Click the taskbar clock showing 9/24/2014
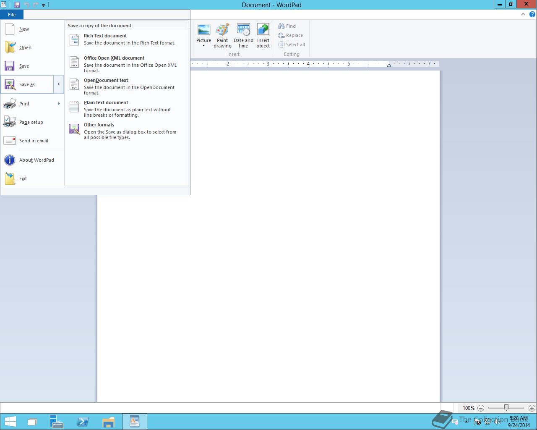Viewport: 537px width, 430px height. pyautogui.click(x=519, y=422)
